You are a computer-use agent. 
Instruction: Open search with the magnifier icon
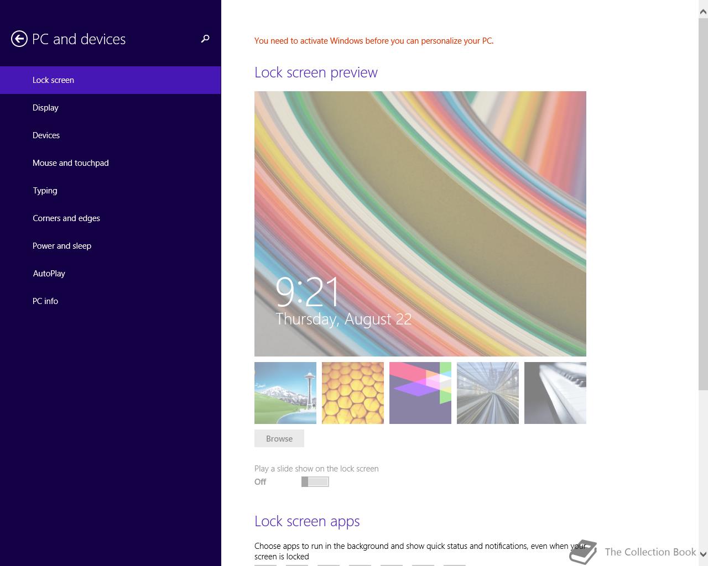[x=205, y=39]
